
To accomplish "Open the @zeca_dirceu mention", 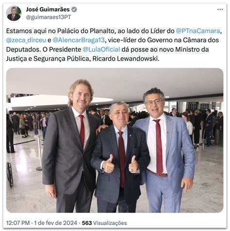I will (26, 40).
